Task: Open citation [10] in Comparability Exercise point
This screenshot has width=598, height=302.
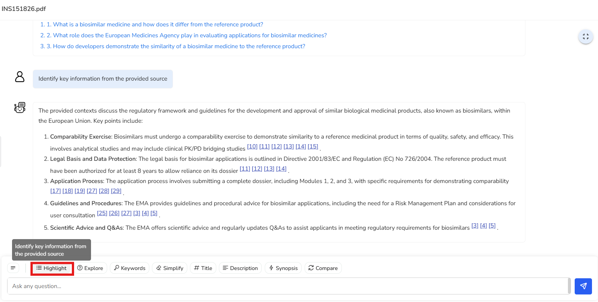Action: pos(252,146)
